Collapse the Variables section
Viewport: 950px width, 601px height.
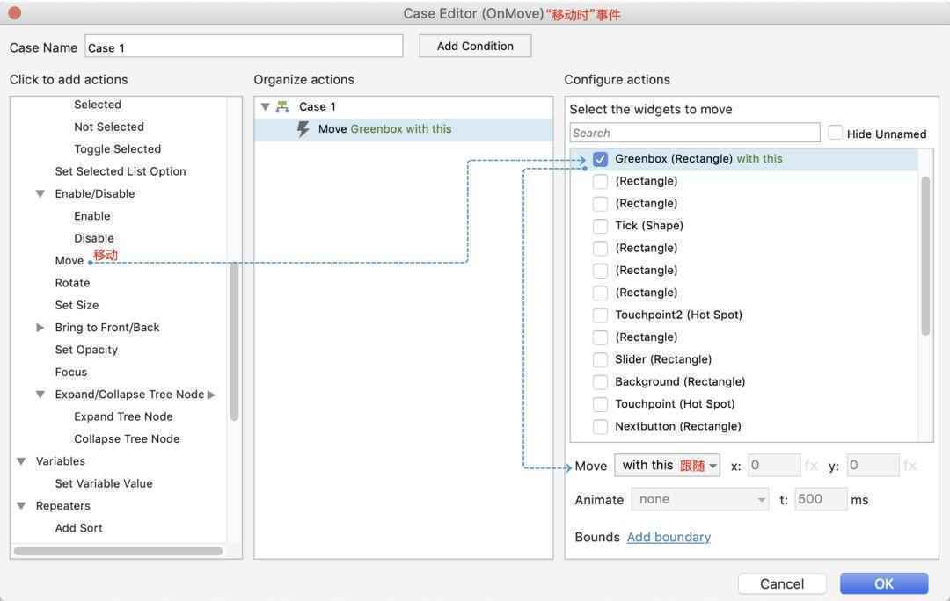[x=21, y=461]
